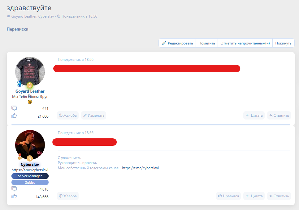Screen dimensions: 299x210
Task: Open Cyberslav's avatar image
Action: pos(30,145)
